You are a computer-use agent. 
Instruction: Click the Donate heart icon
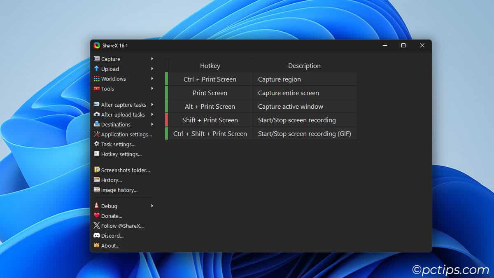pos(97,216)
